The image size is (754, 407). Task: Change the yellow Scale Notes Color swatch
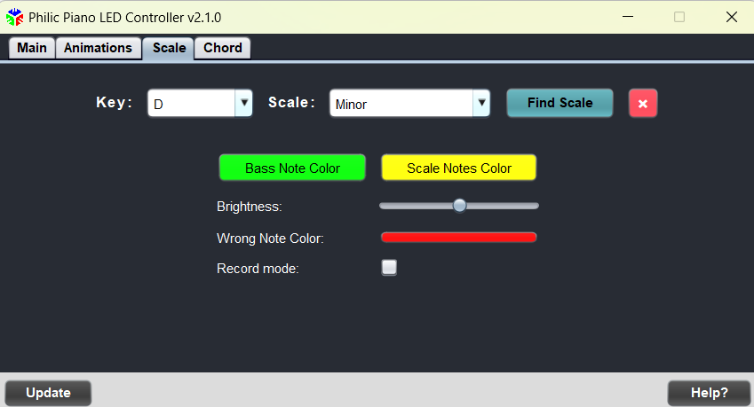459,168
